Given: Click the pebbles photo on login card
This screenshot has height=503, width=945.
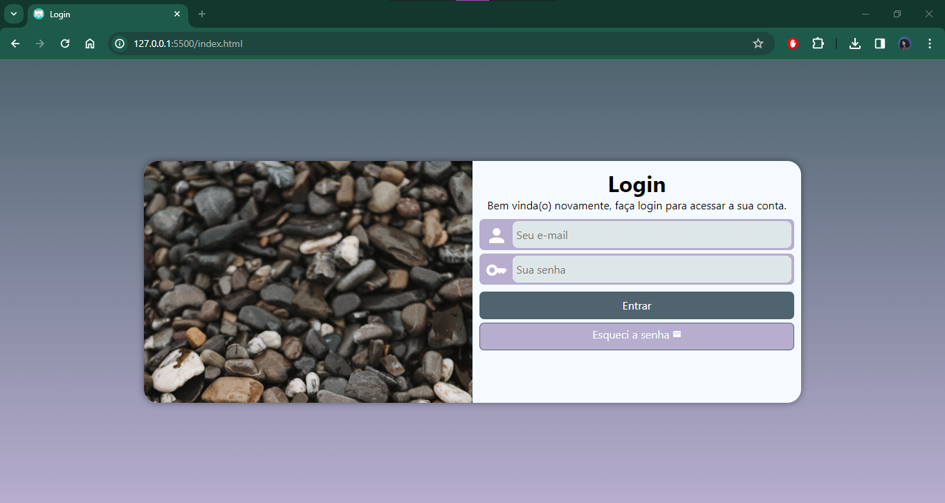Looking at the screenshot, I should (308, 282).
